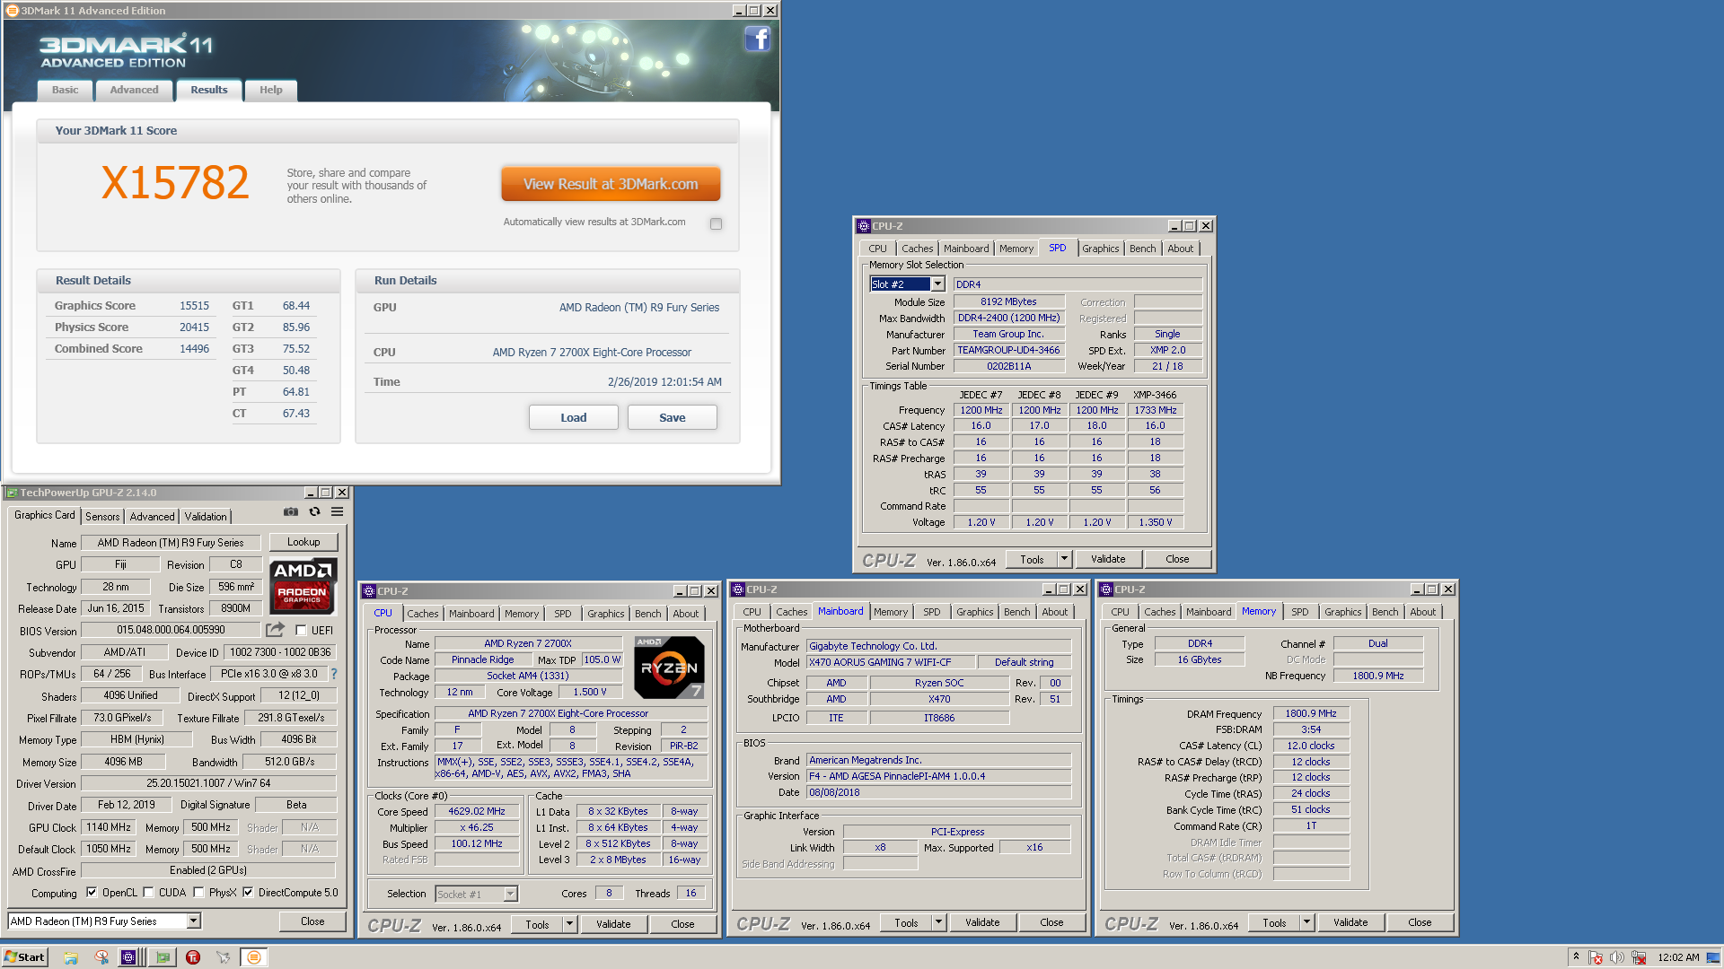This screenshot has height=969, width=1724.
Task: Activate the GPU-Z taskbar button
Action: [163, 957]
